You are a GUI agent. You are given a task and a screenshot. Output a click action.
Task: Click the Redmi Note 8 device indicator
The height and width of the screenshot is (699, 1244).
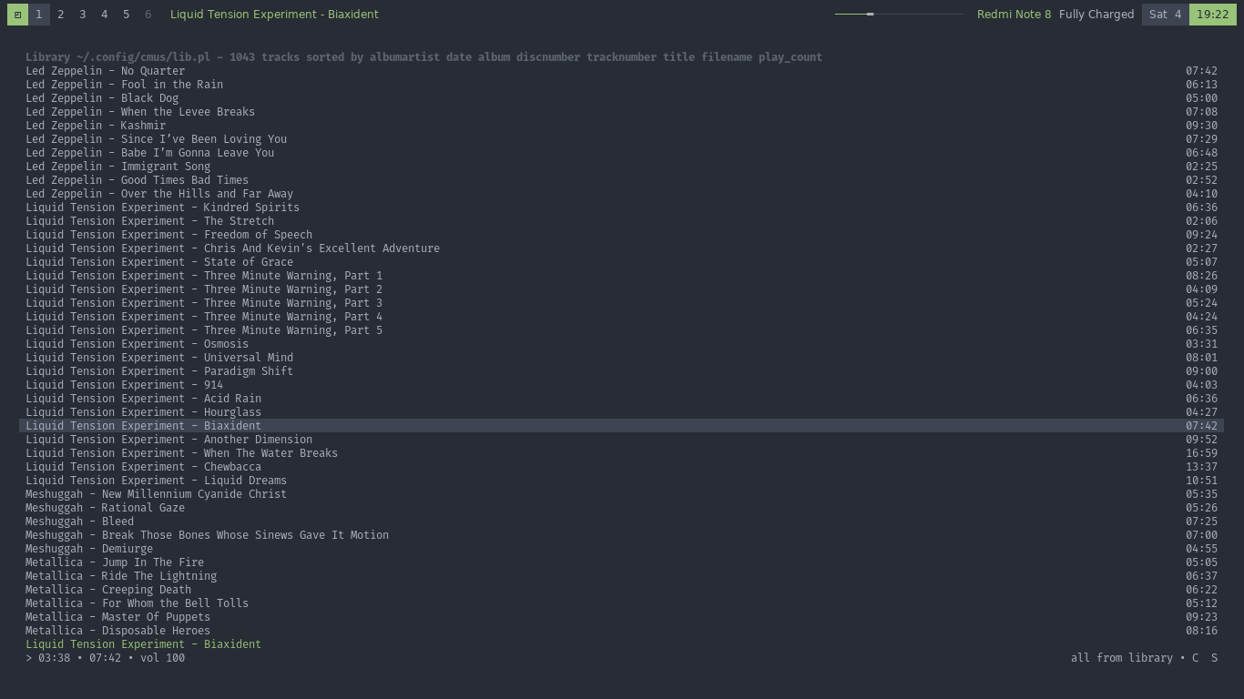(x=1014, y=15)
